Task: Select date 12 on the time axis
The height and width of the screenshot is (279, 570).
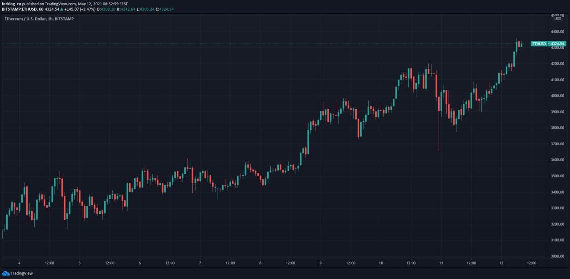Action: (x=501, y=263)
